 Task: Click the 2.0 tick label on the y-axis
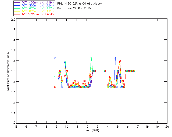point(13,20)
